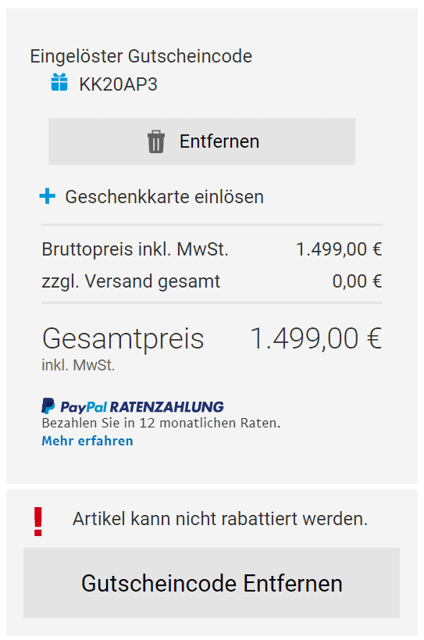Click the message Artikel kann nicht rabattiert werden
This screenshot has height=640, width=424.
pyautogui.click(x=220, y=519)
